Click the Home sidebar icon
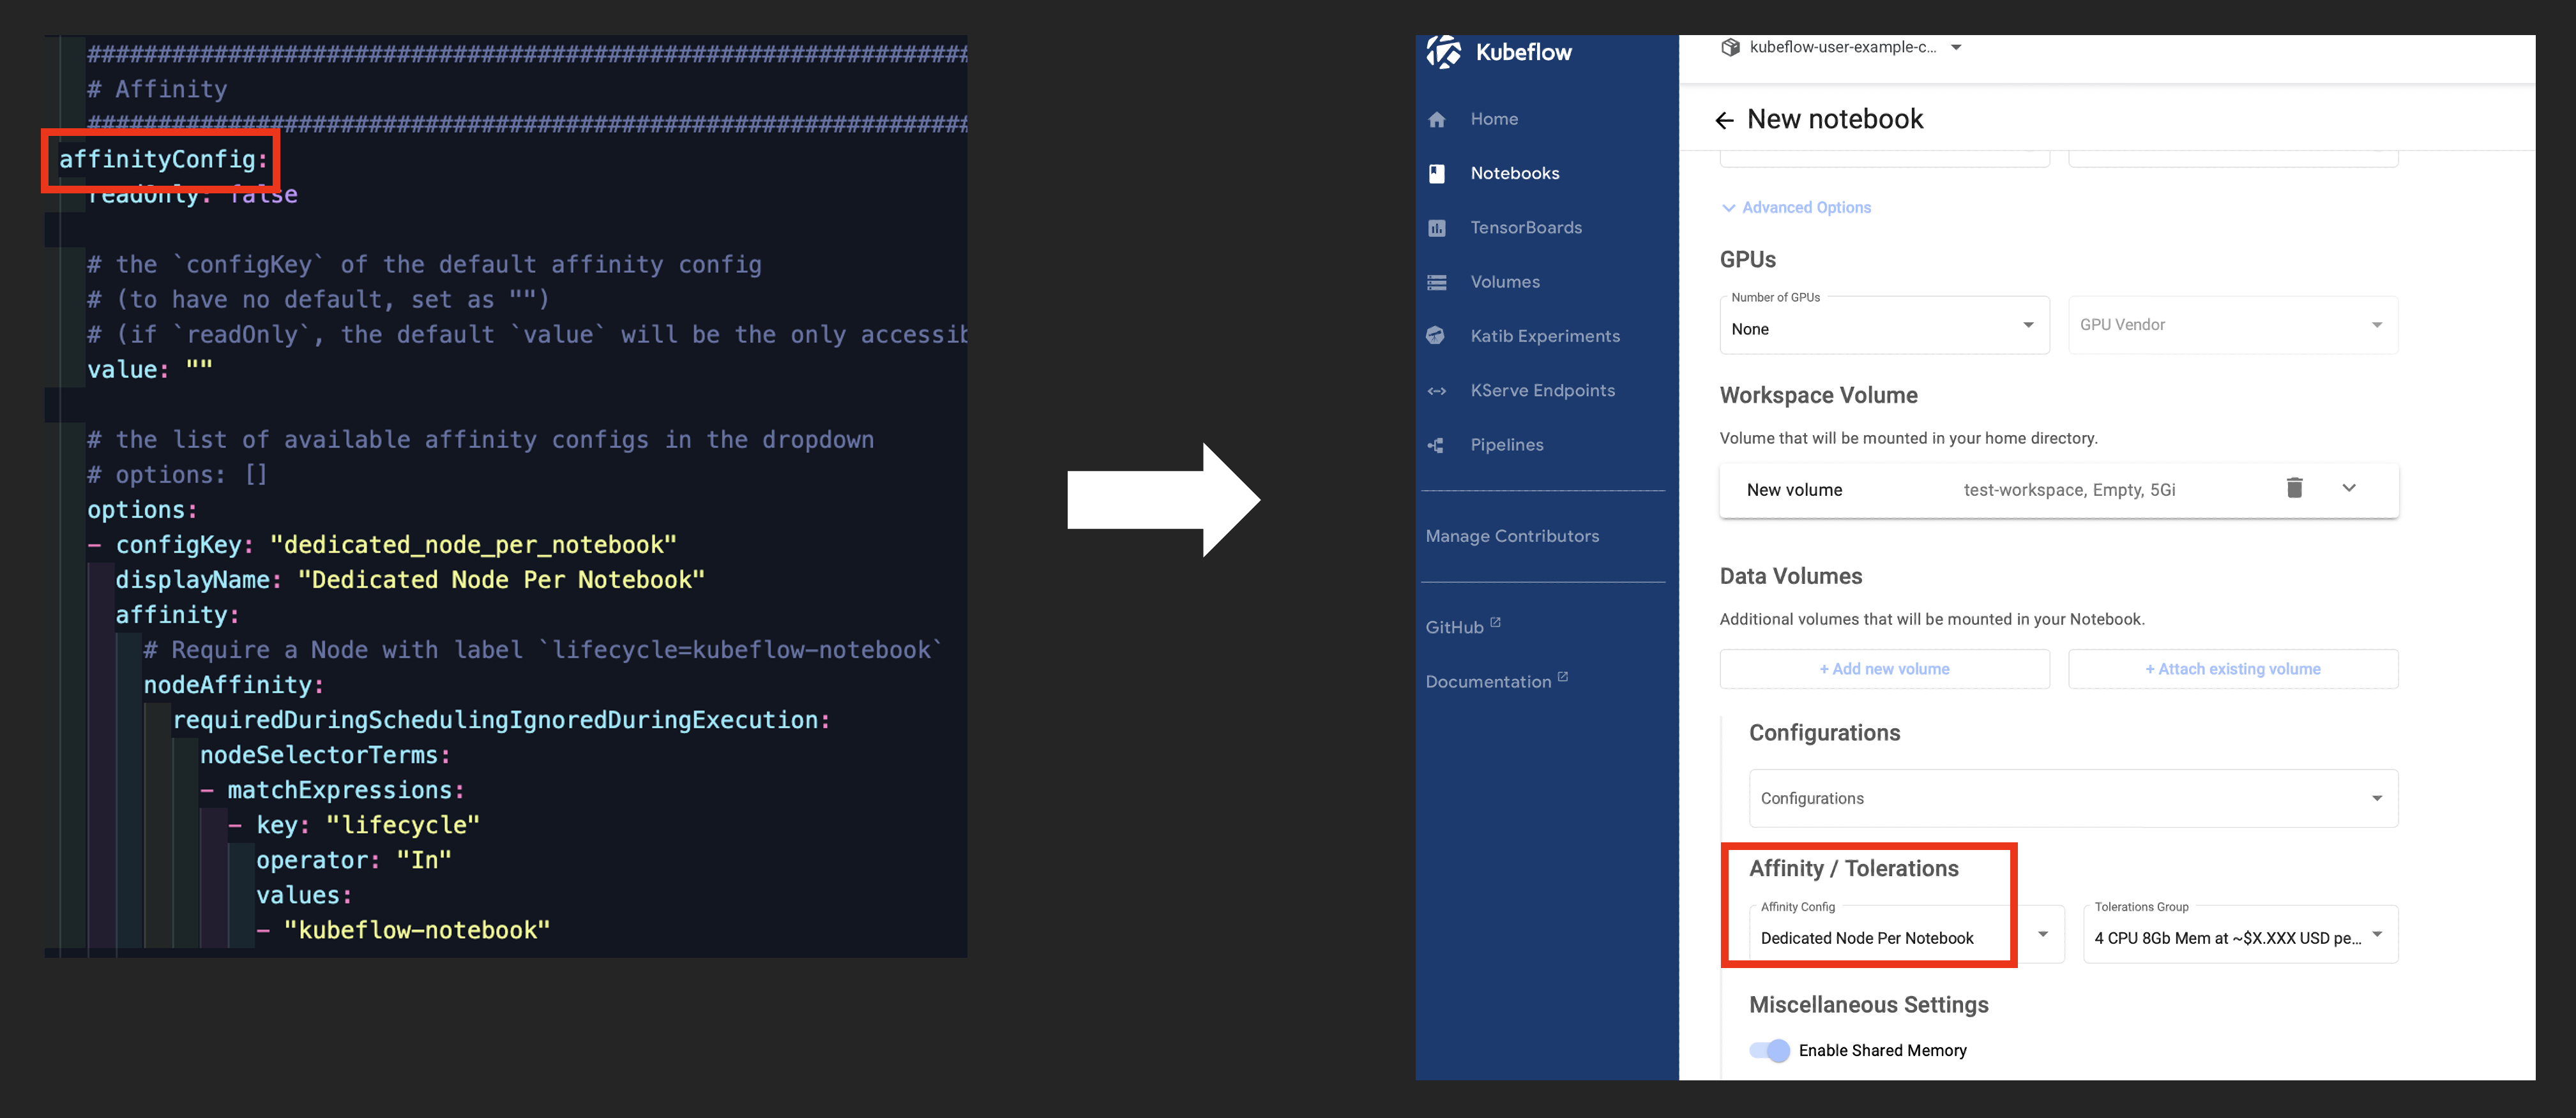Viewport: 2576px width, 1118px height. pos(1437,120)
